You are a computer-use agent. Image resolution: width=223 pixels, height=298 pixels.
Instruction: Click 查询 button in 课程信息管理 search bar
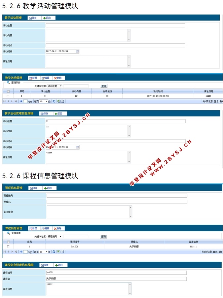pos(103,237)
